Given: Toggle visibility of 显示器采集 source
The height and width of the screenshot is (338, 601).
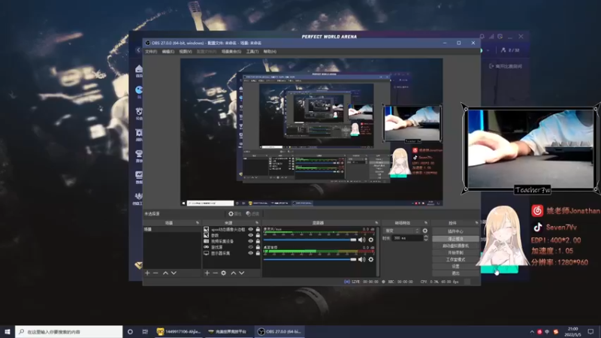Looking at the screenshot, I should coord(251,253).
